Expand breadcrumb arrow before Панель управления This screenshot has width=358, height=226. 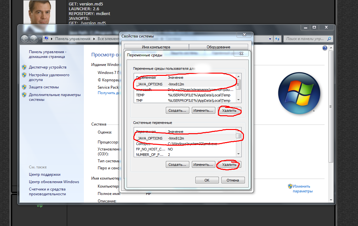point(52,39)
